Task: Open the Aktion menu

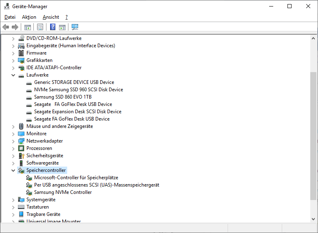Action: (29, 17)
